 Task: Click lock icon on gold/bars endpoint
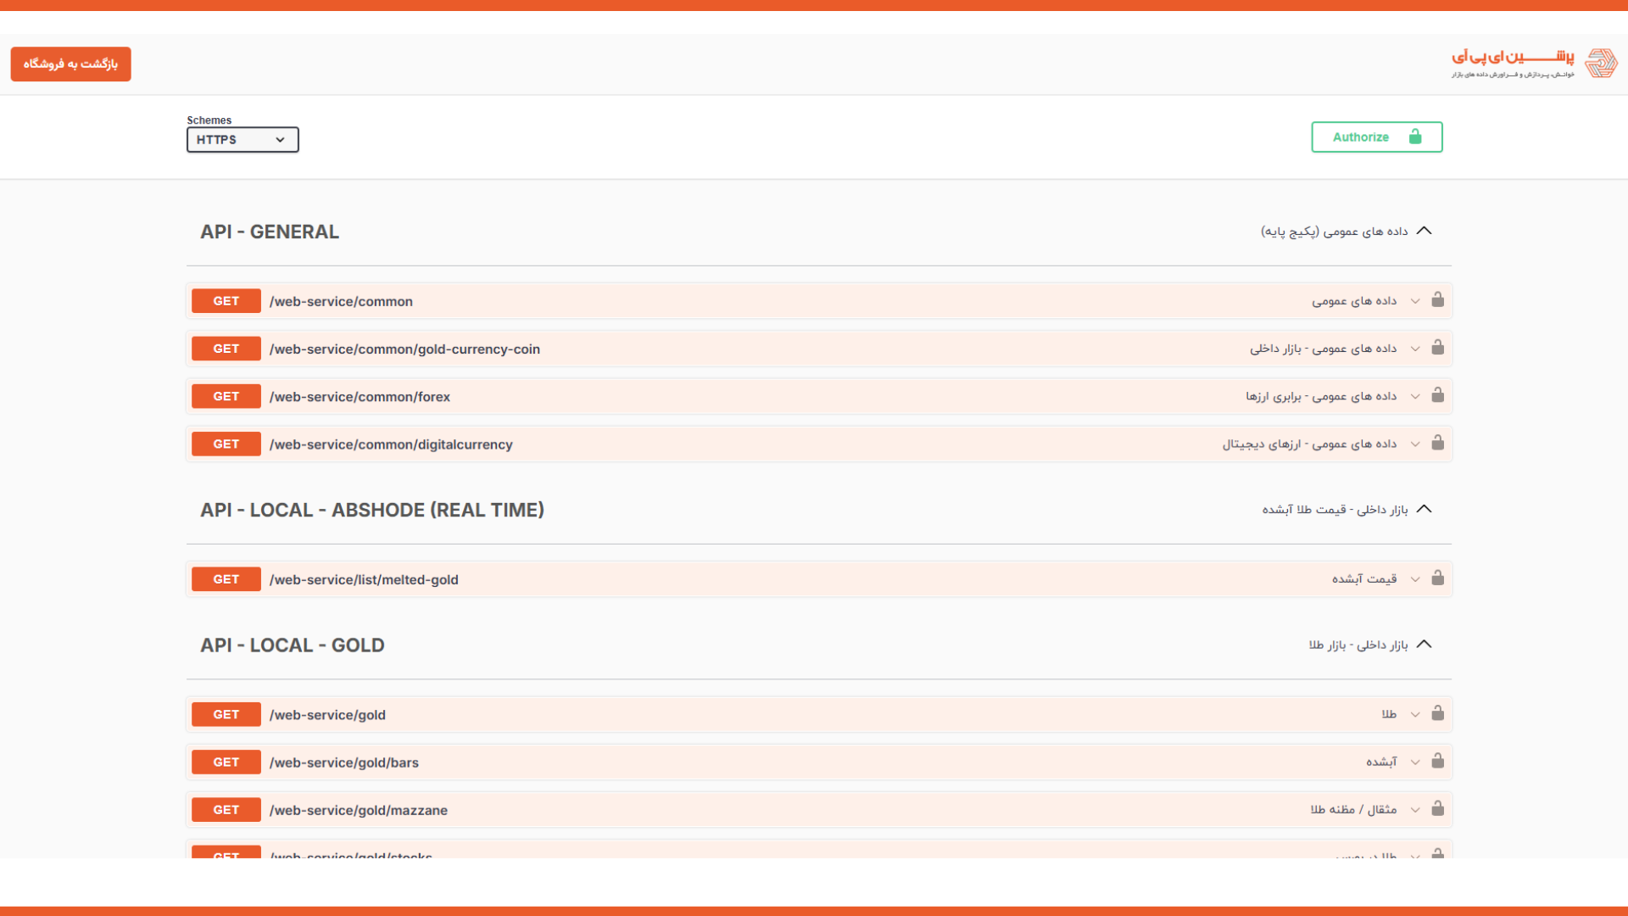(1437, 761)
